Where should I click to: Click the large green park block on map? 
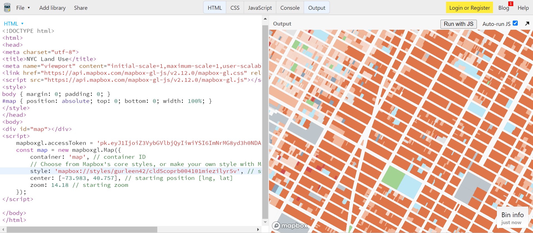tap(393, 177)
